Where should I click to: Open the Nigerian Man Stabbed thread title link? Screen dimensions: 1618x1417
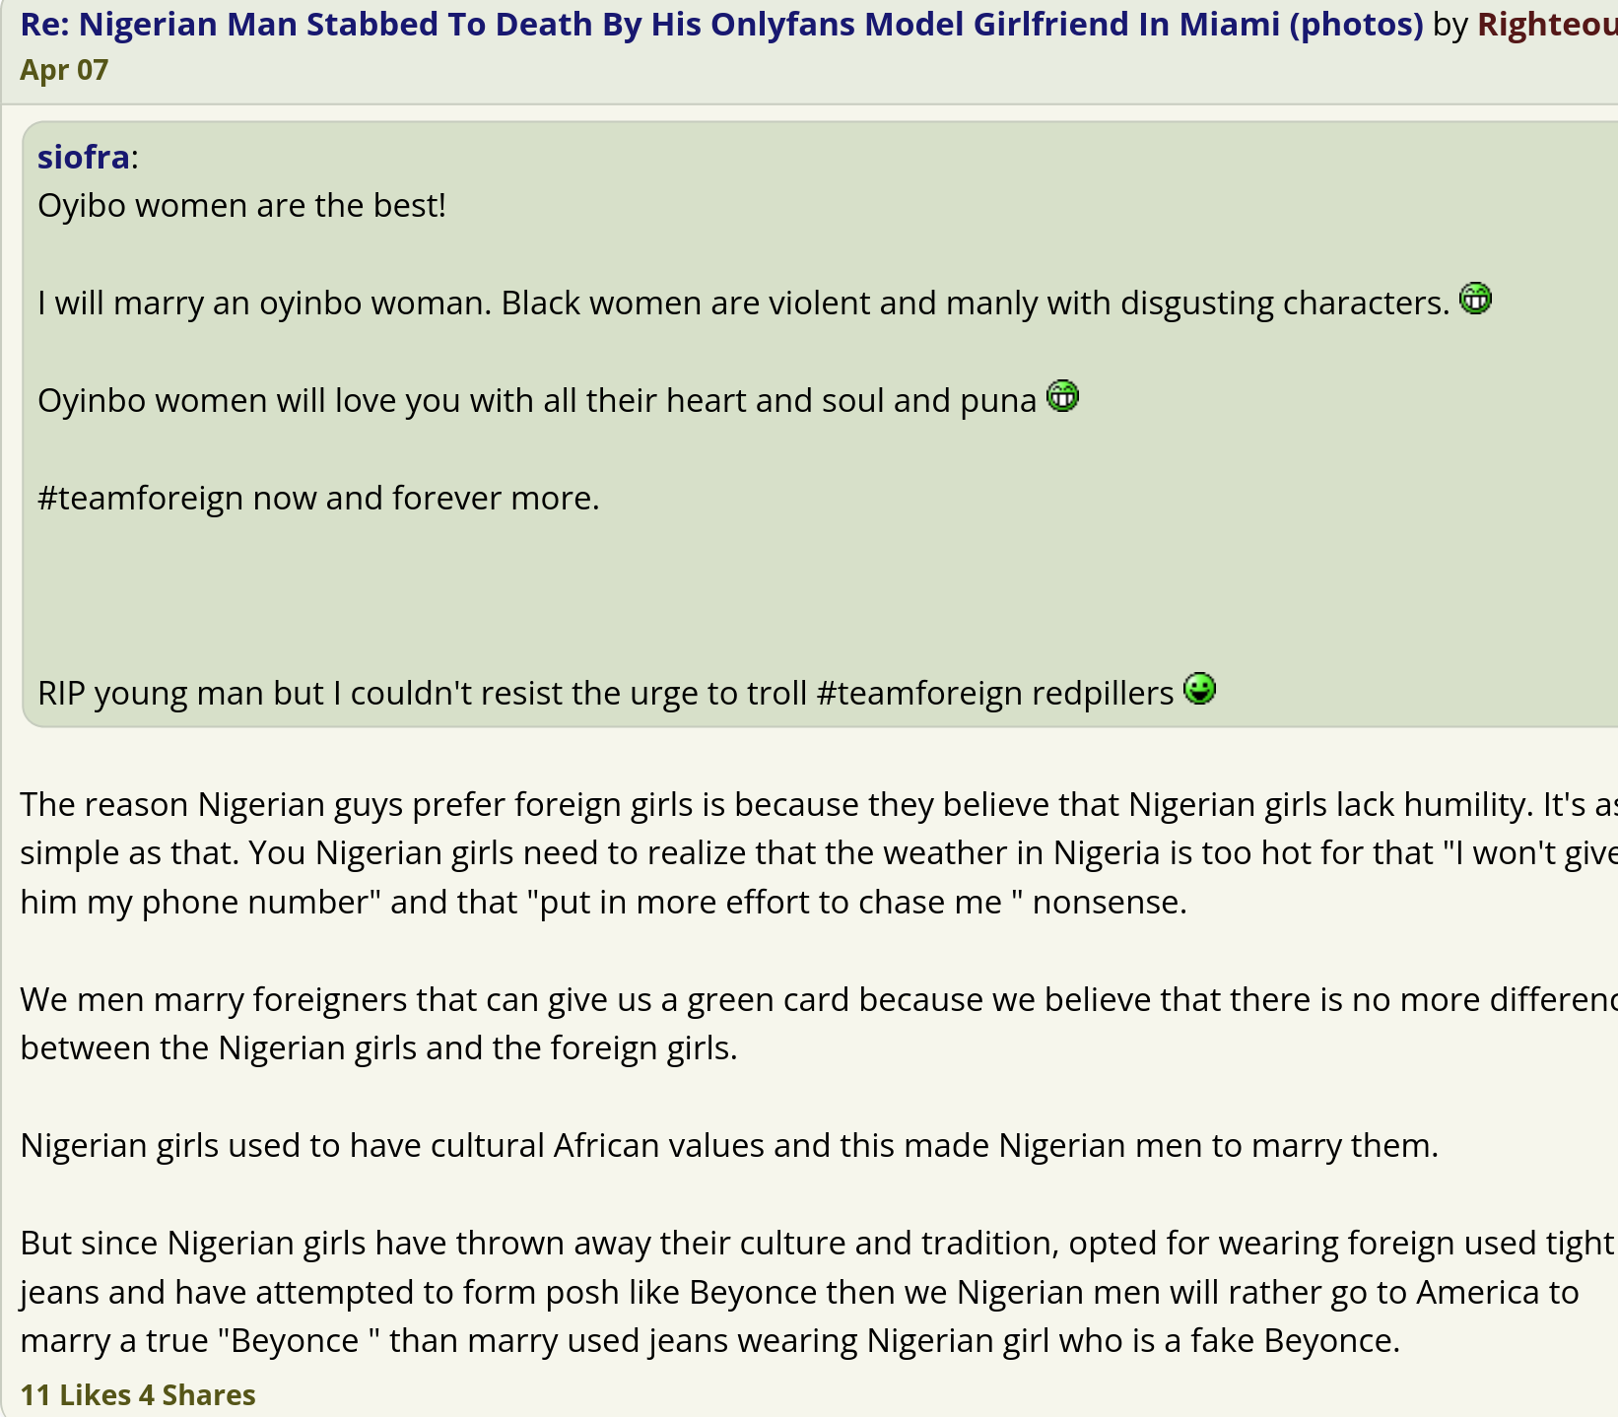coord(721,25)
